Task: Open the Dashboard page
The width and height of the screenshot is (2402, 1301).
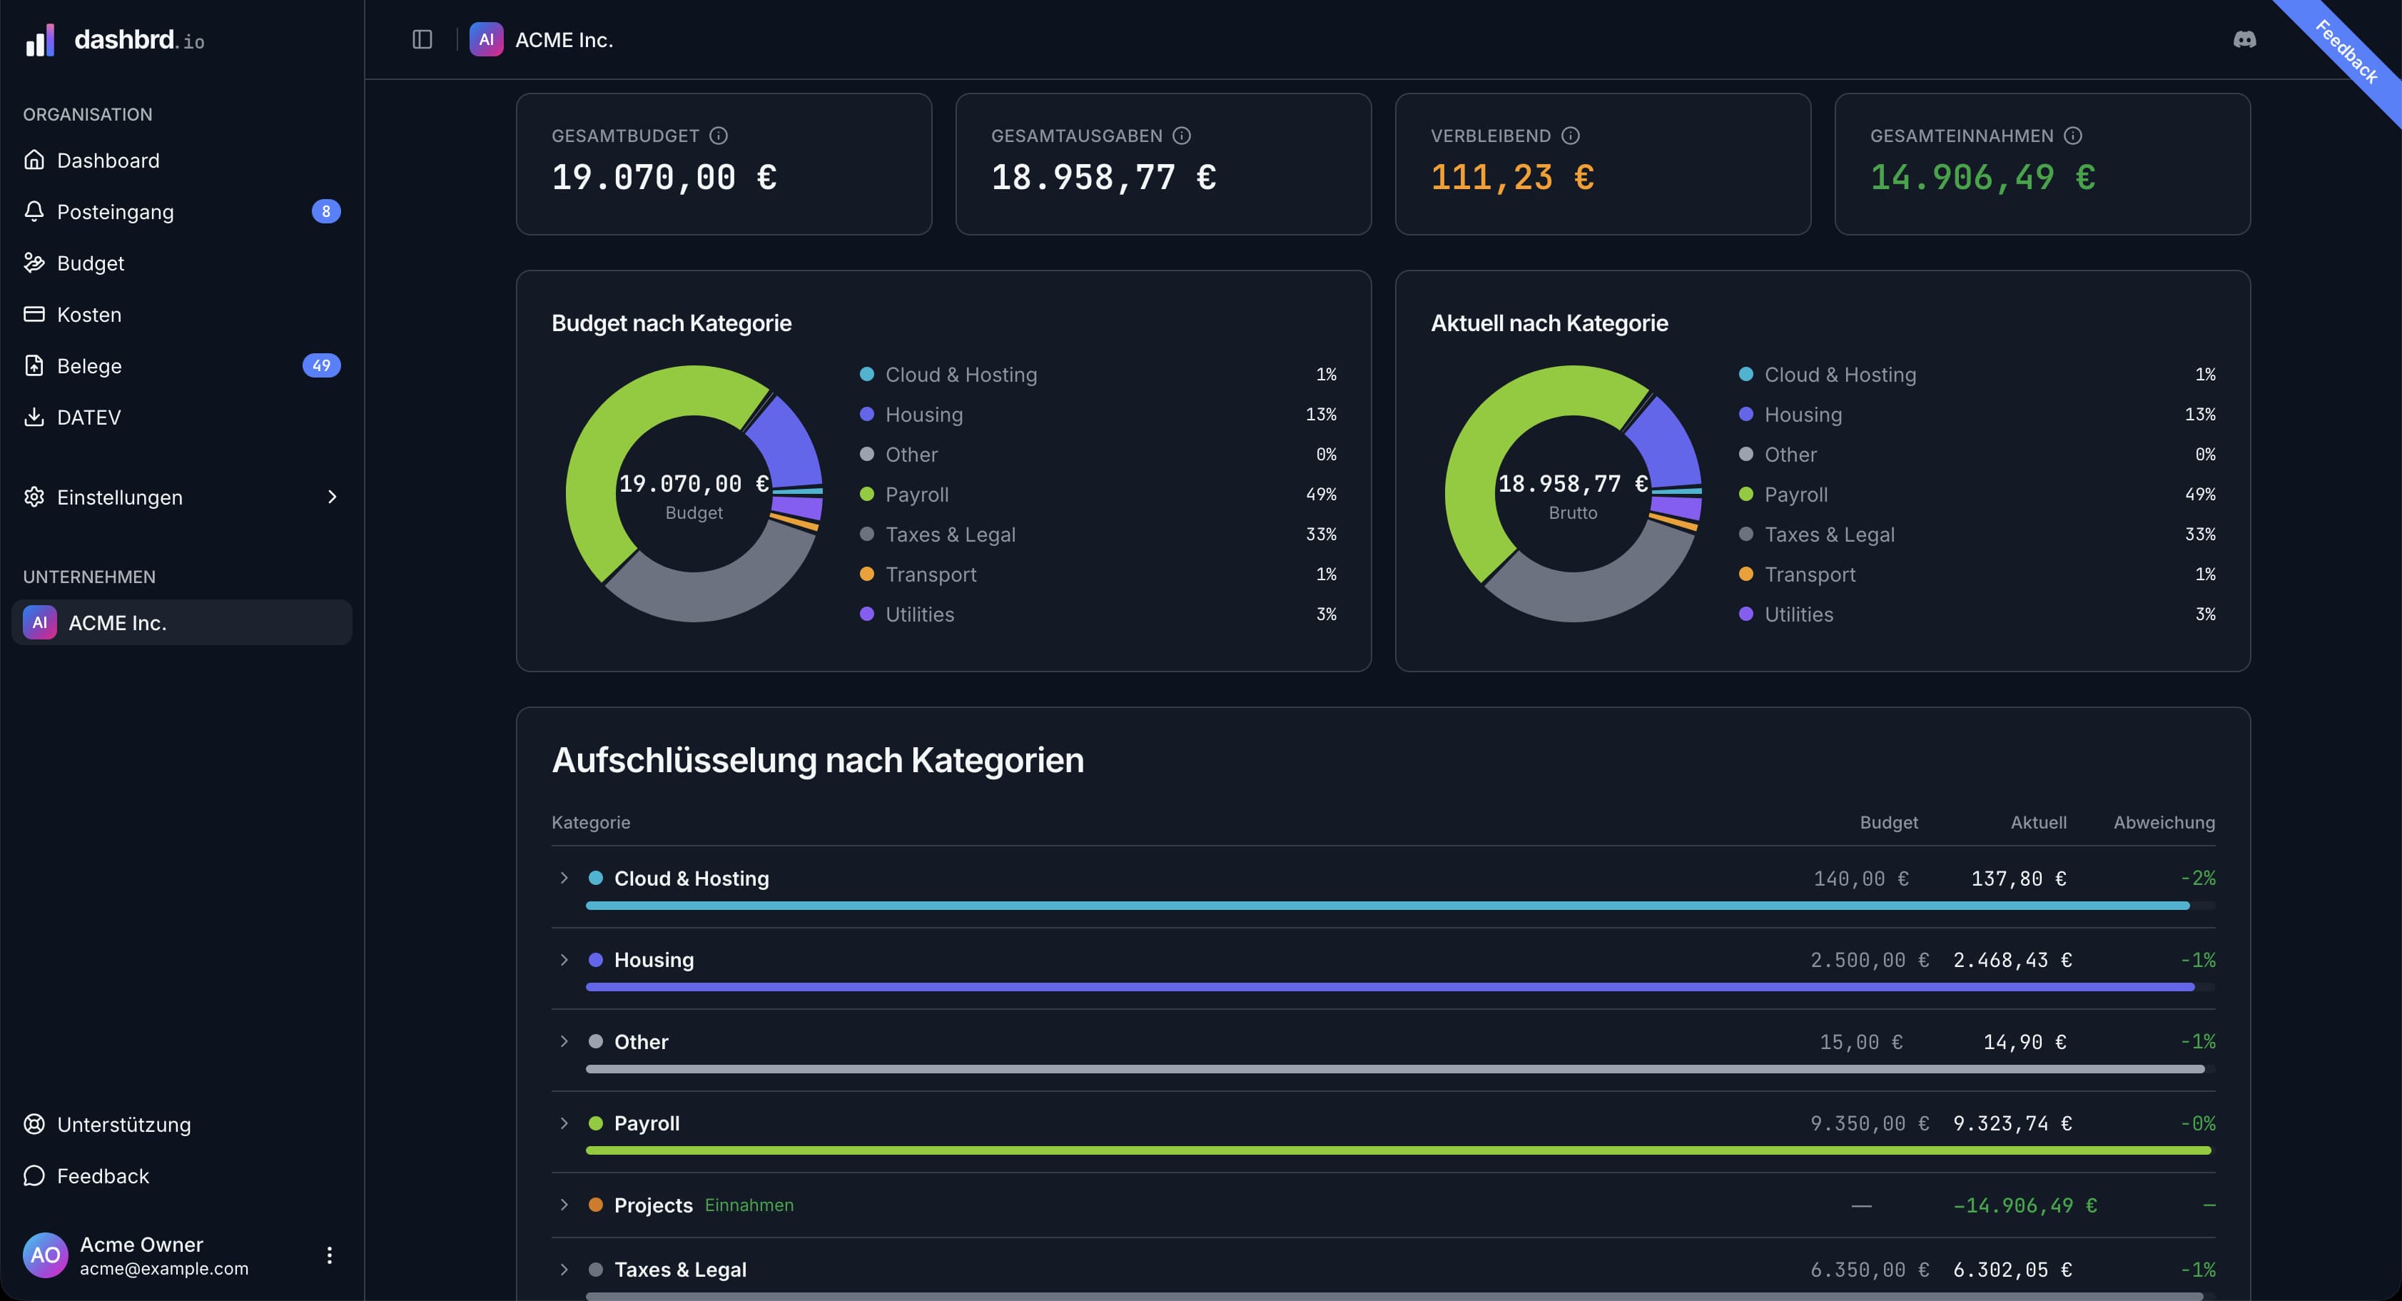Action: [182, 161]
